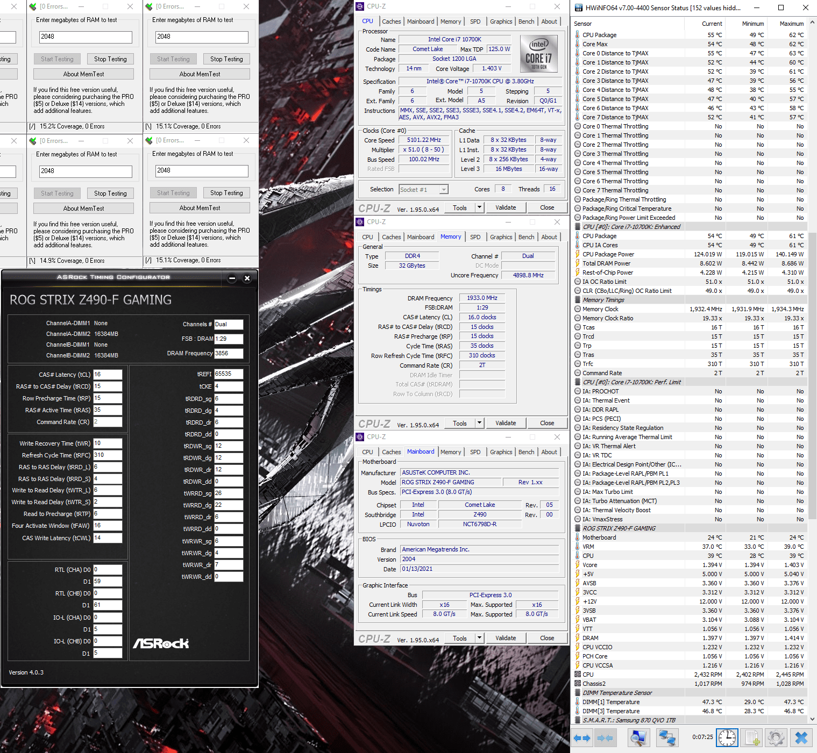Click the drive icon of S.M.A.R.T. Samsung 870 QVO

coord(578,720)
